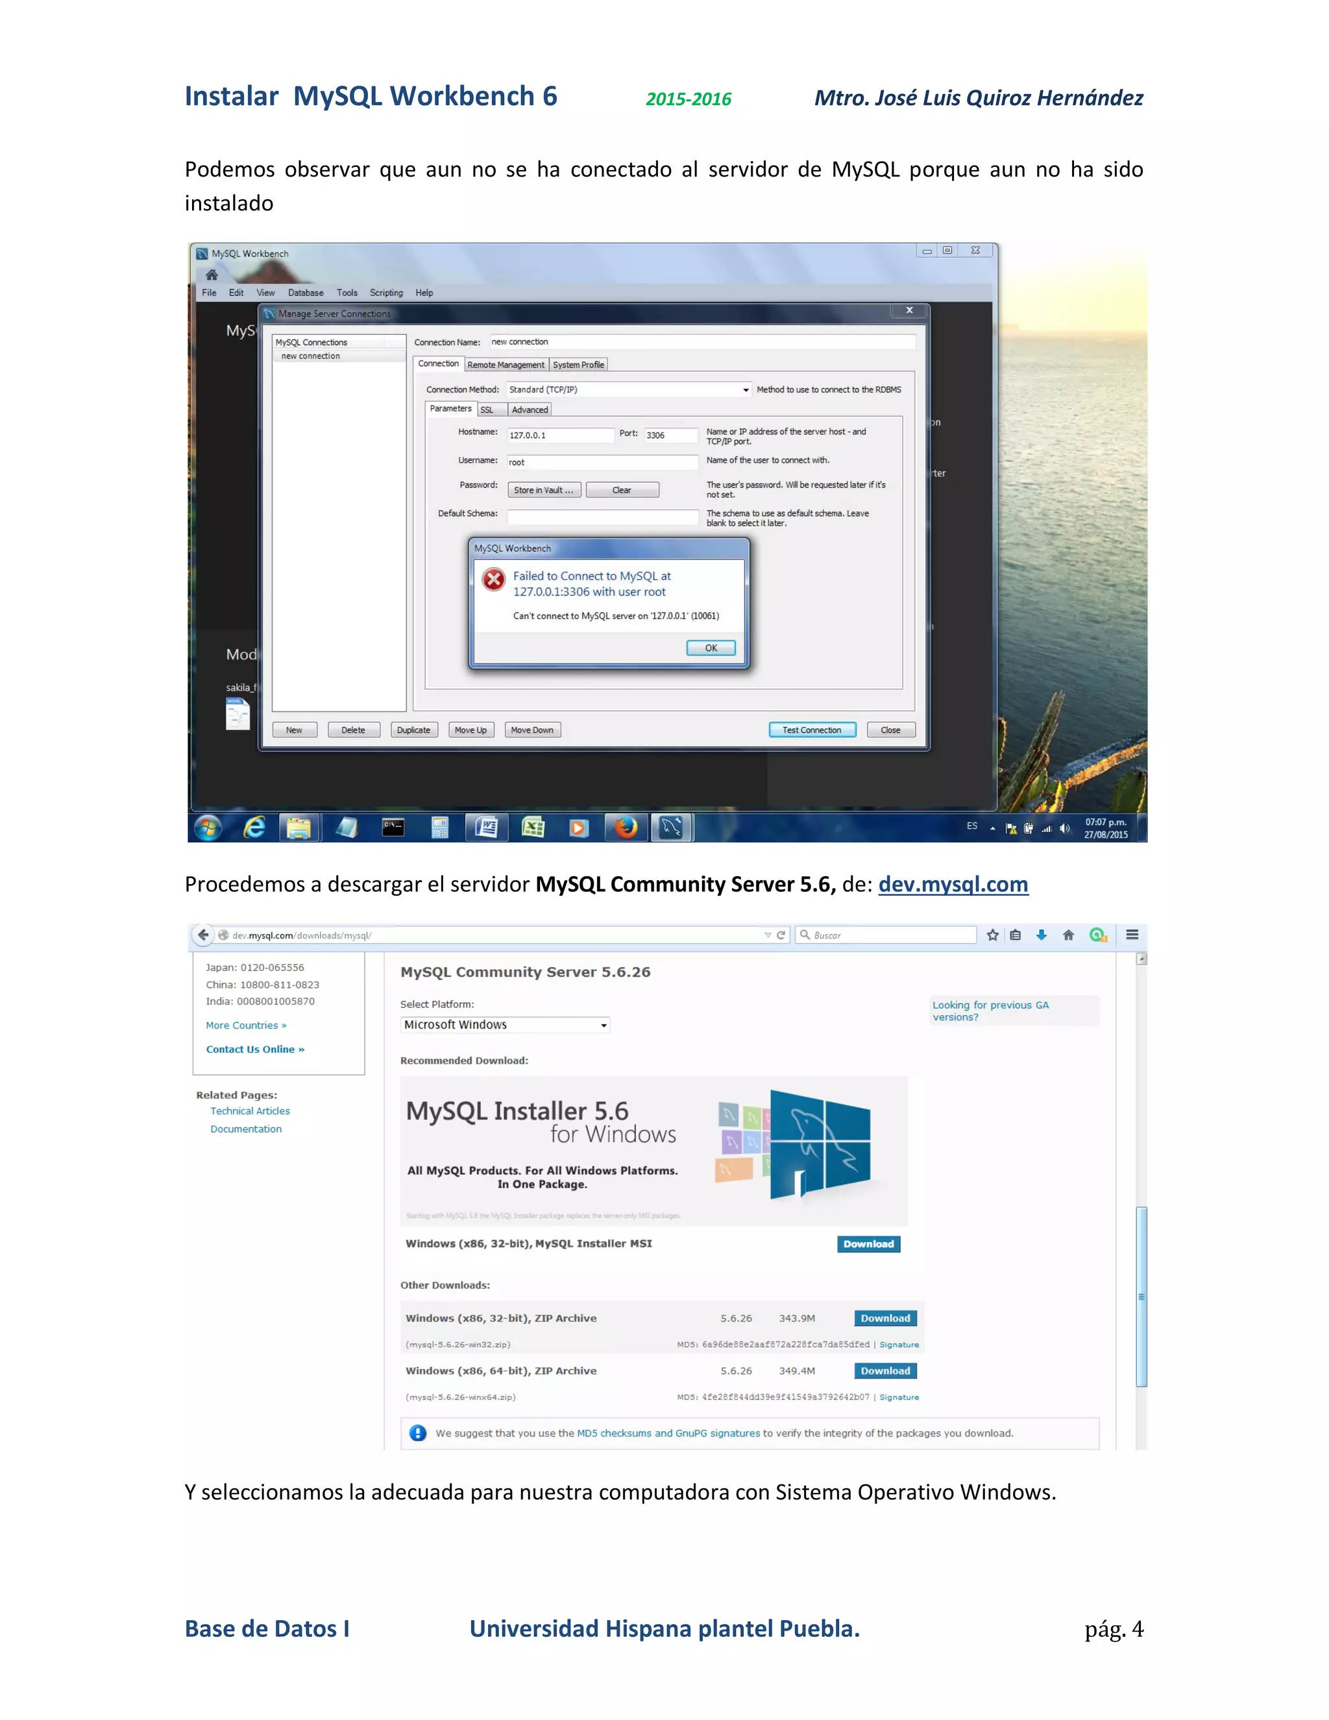Click the Delete connection button

(x=354, y=730)
